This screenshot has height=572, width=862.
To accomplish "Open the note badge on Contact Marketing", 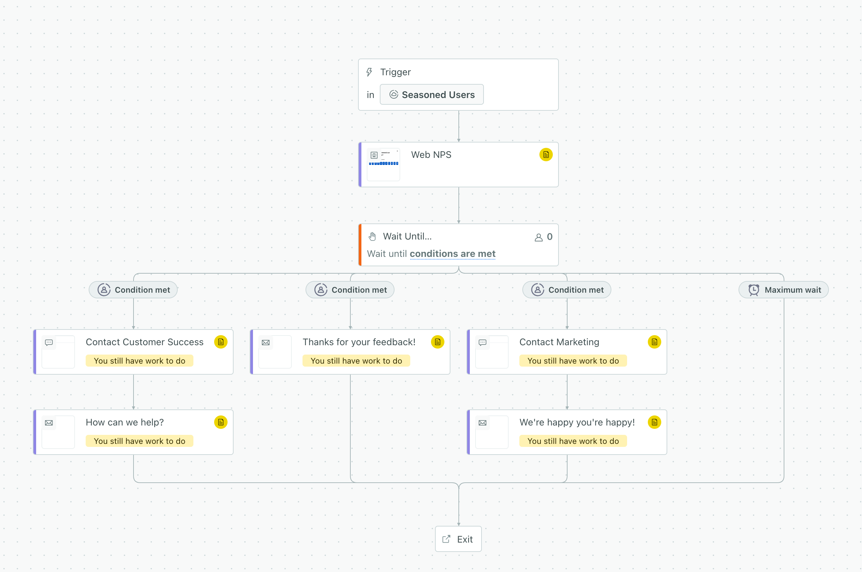I will coord(654,342).
